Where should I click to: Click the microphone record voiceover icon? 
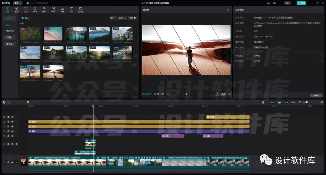tap(263, 102)
